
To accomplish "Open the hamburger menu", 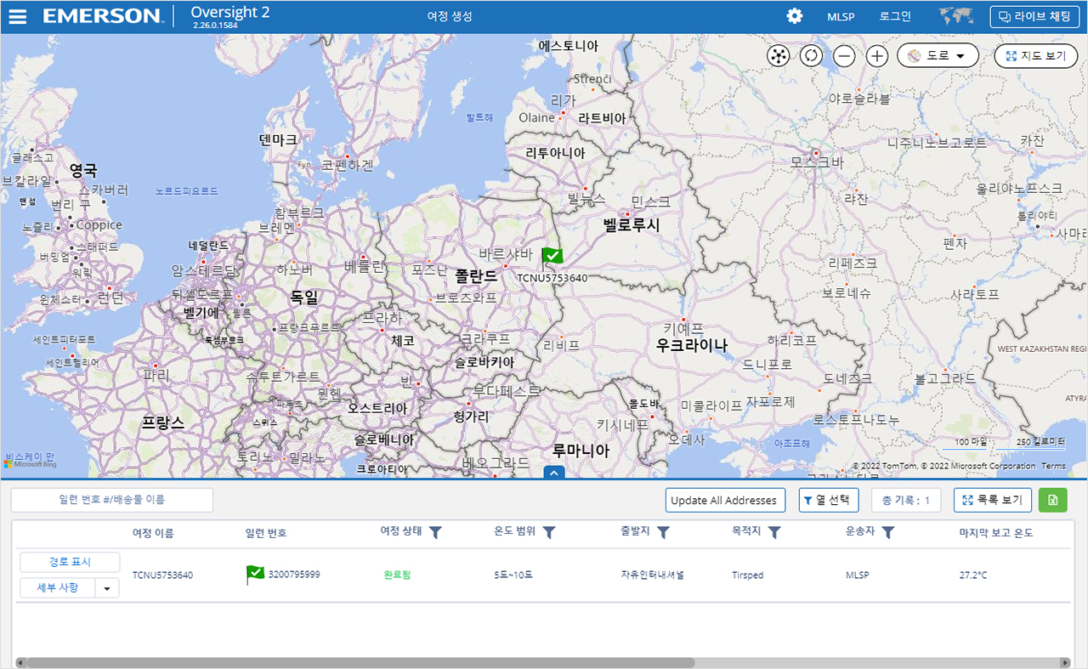I will 17,16.
